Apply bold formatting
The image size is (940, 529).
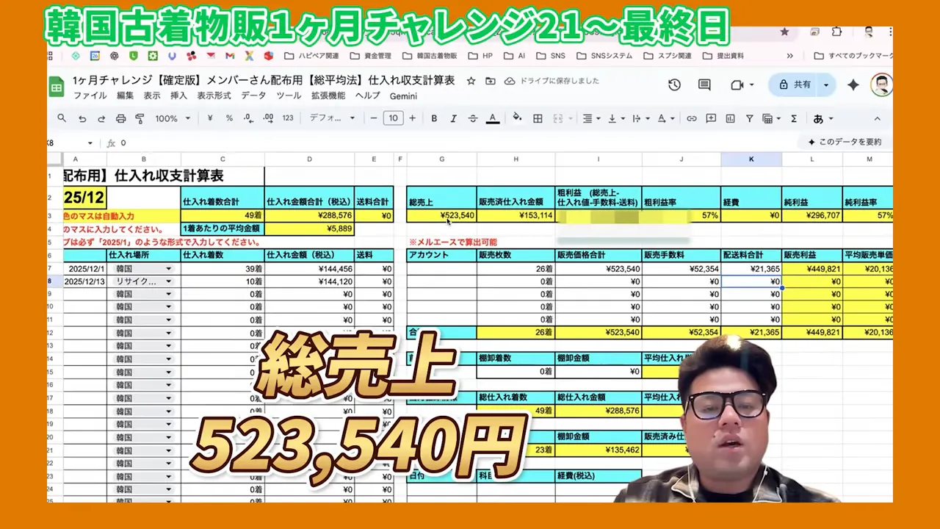click(x=433, y=118)
